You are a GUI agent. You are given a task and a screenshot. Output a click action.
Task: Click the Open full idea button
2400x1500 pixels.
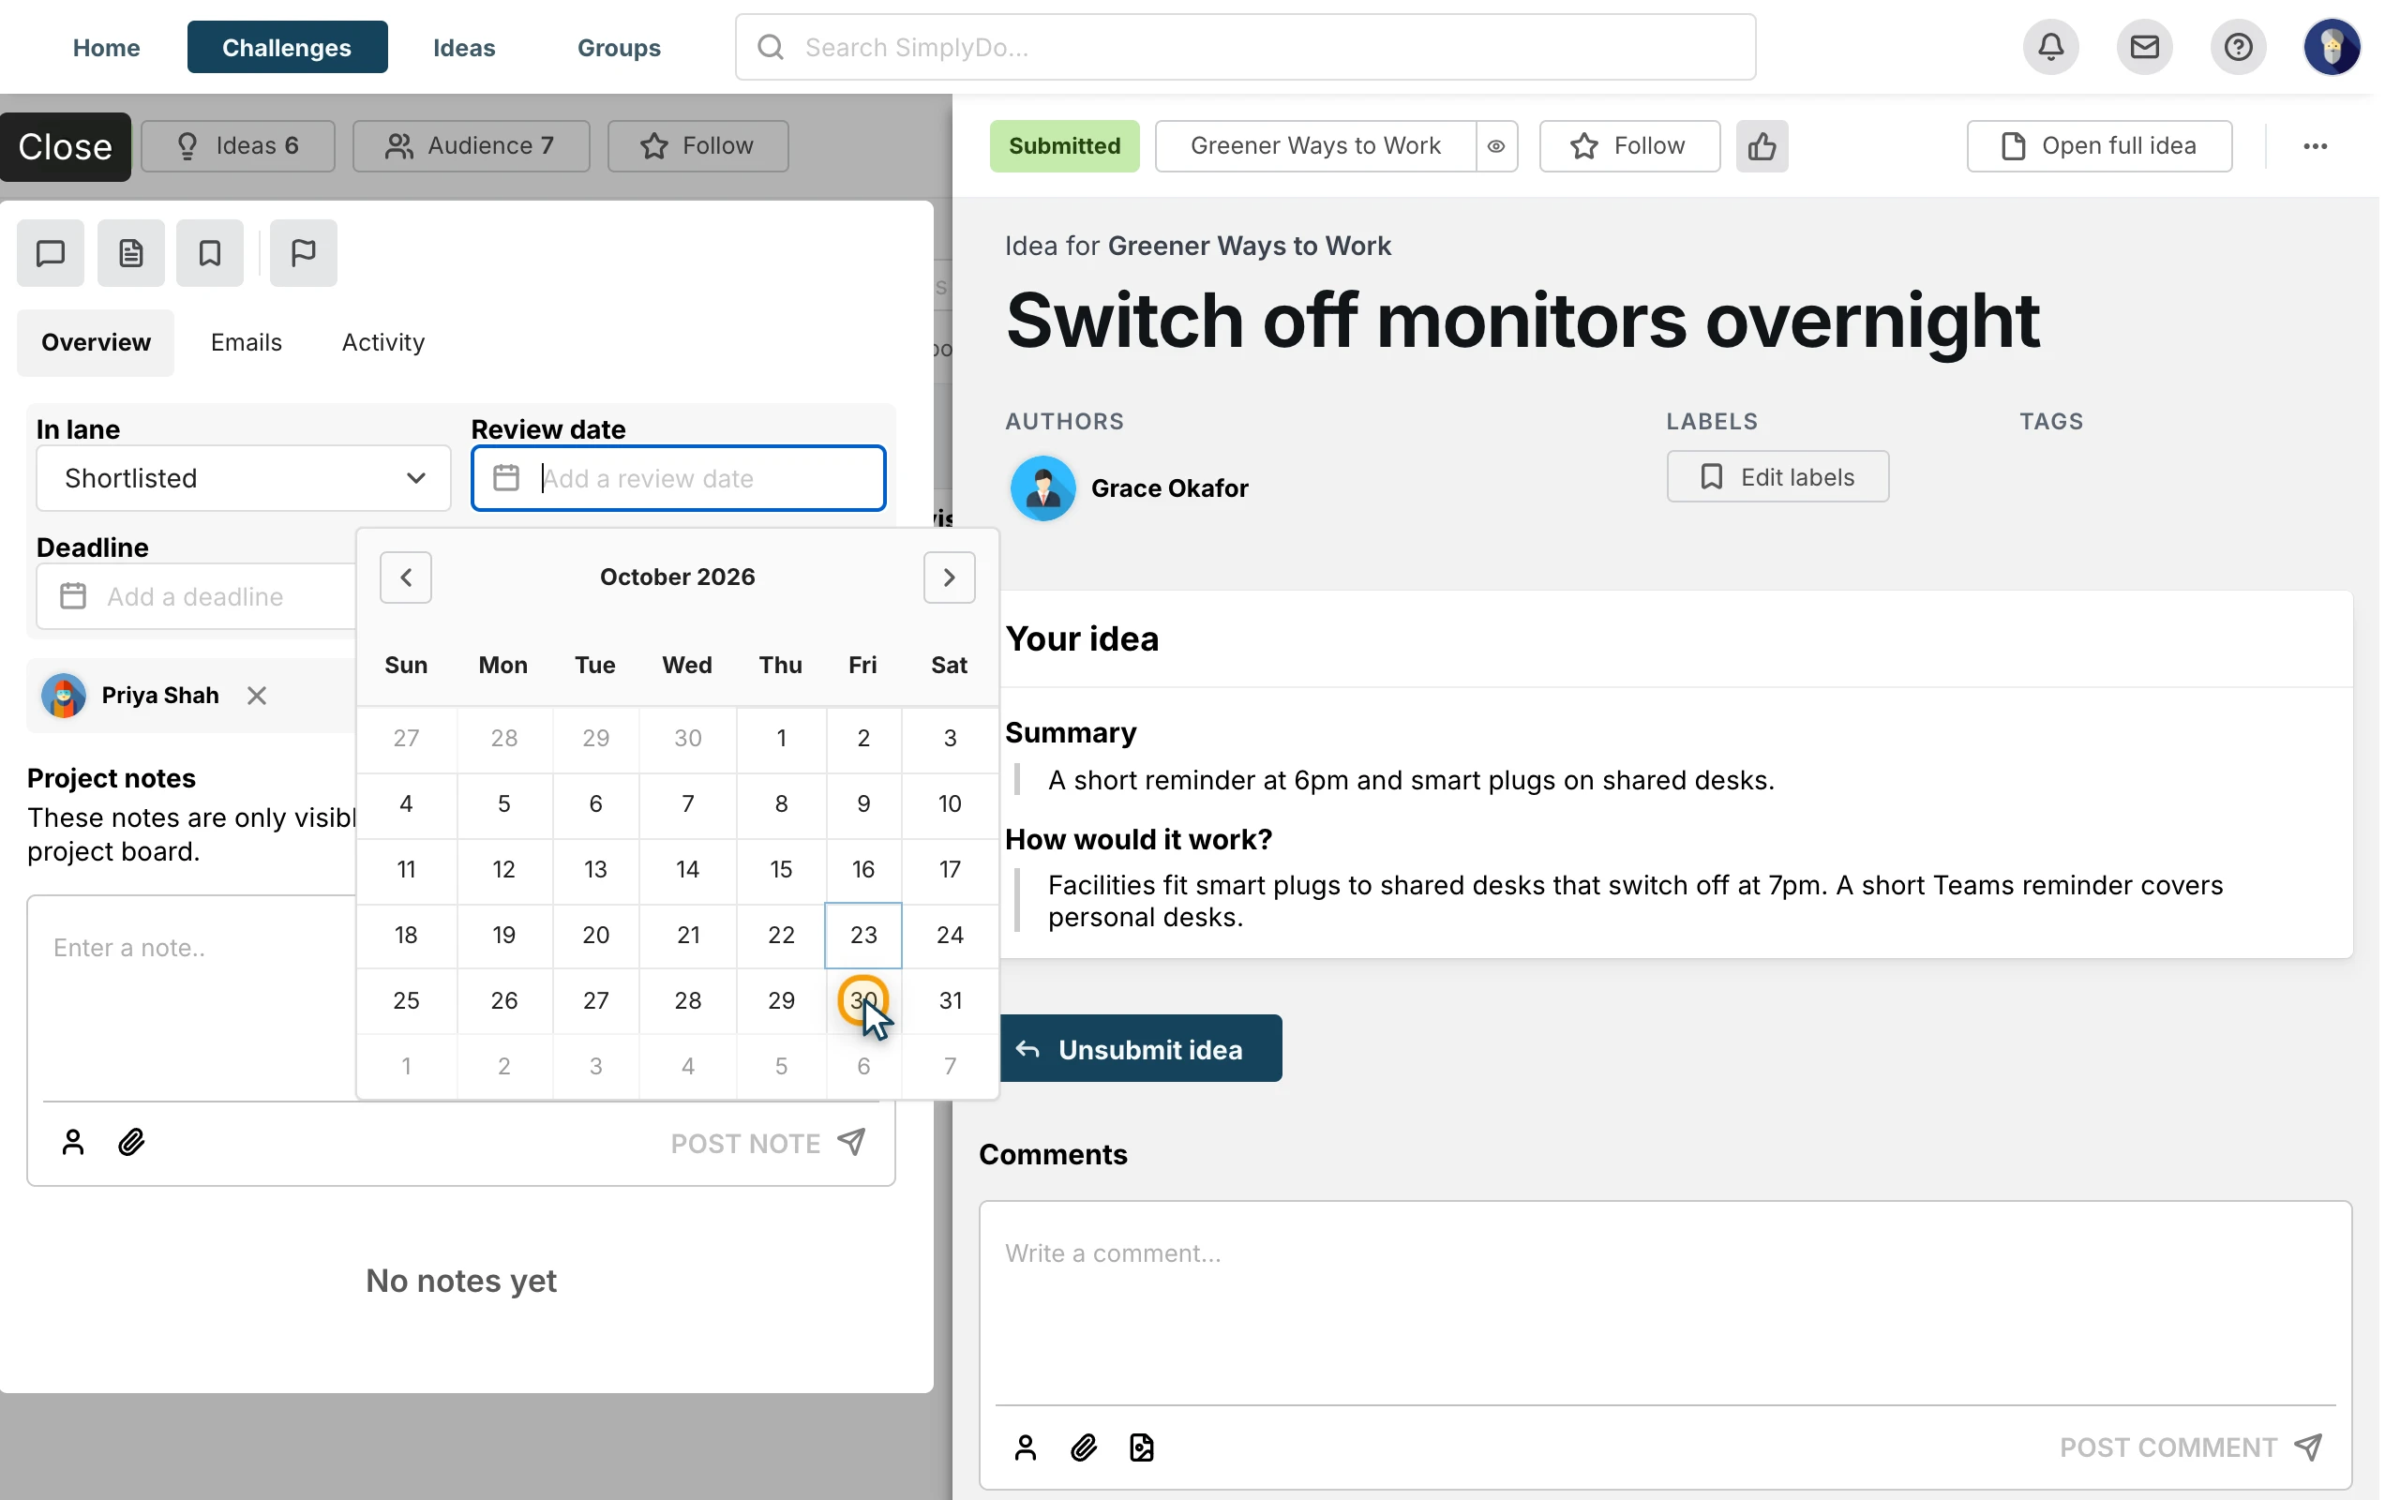click(x=2099, y=146)
